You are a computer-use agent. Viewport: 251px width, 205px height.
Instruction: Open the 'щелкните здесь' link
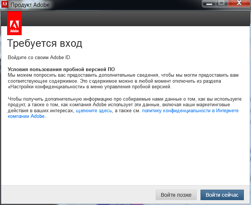pyautogui.click(x=94, y=111)
